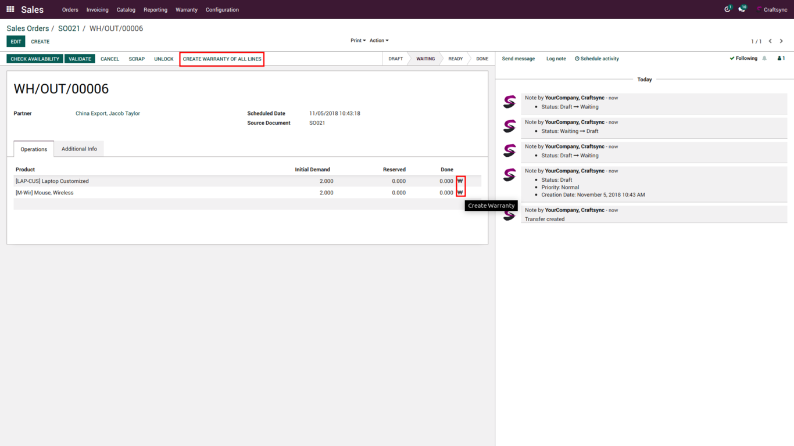Open the China Export, Jacob Taylor partner link

pos(108,114)
